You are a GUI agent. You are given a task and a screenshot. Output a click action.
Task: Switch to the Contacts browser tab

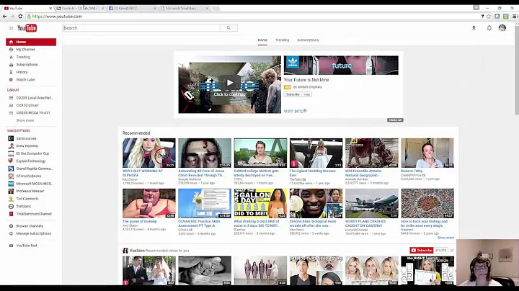79,8
